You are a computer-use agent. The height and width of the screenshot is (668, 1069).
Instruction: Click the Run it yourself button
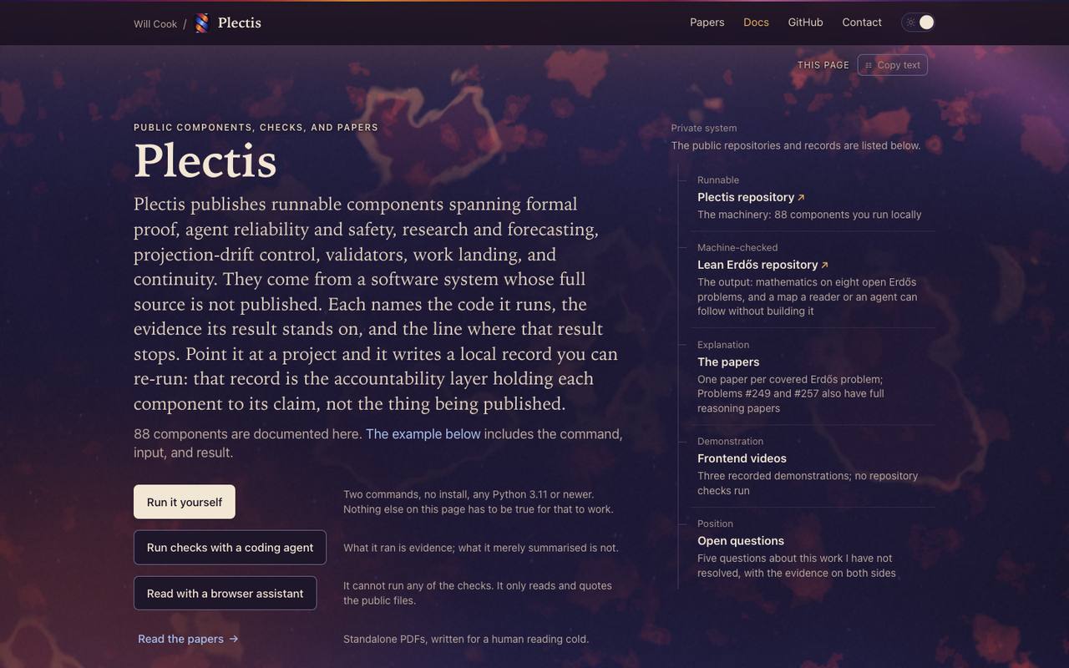click(185, 502)
